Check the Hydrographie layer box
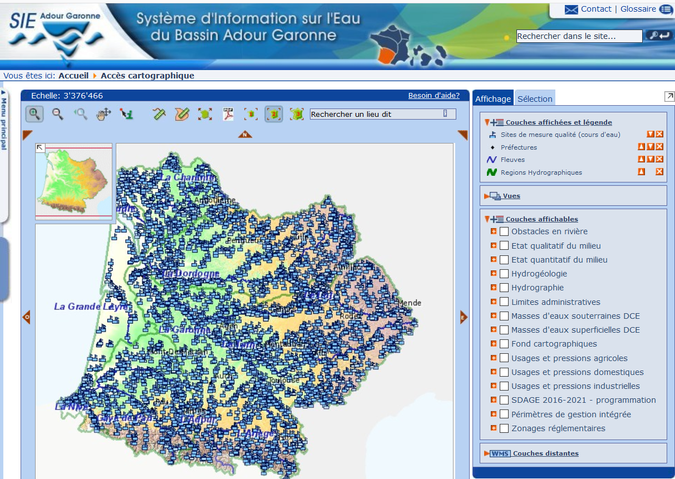Screen dimensions: 675x479 (x=504, y=288)
